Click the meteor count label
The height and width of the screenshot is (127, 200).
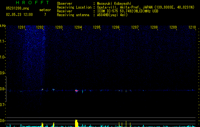pos(45,10)
